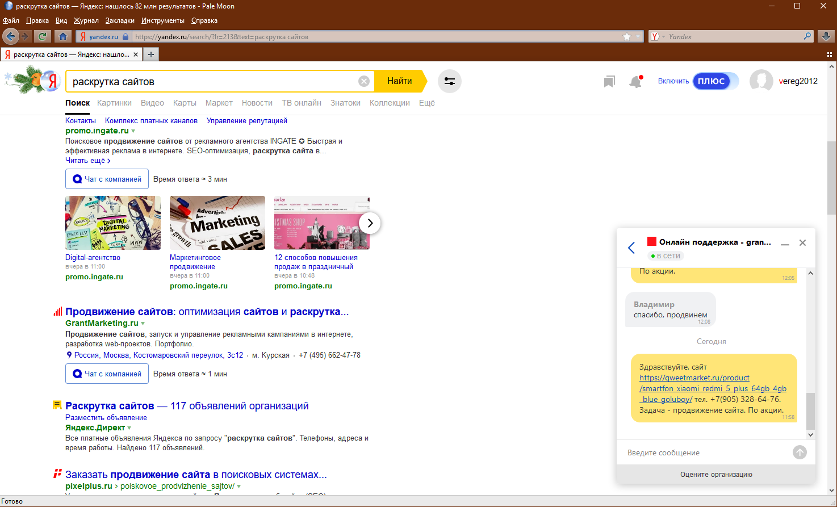
Task: Open the Закладки menu
Action: coord(120,20)
